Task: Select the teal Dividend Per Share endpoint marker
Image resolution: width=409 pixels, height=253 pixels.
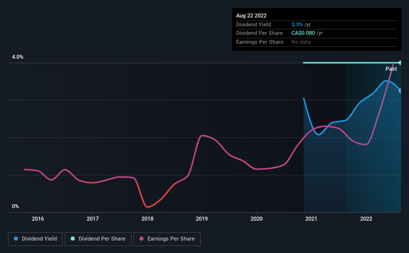Action: (401, 63)
